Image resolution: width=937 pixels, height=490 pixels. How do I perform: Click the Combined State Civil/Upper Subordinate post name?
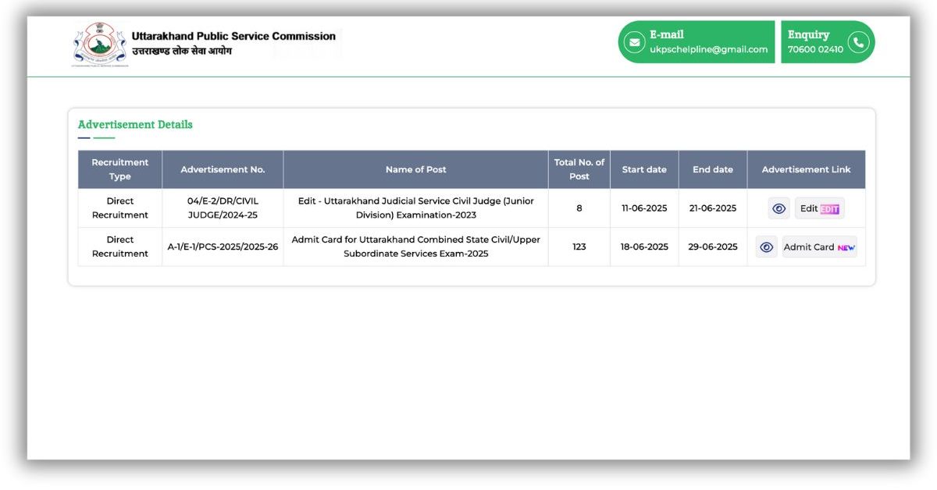click(x=416, y=247)
